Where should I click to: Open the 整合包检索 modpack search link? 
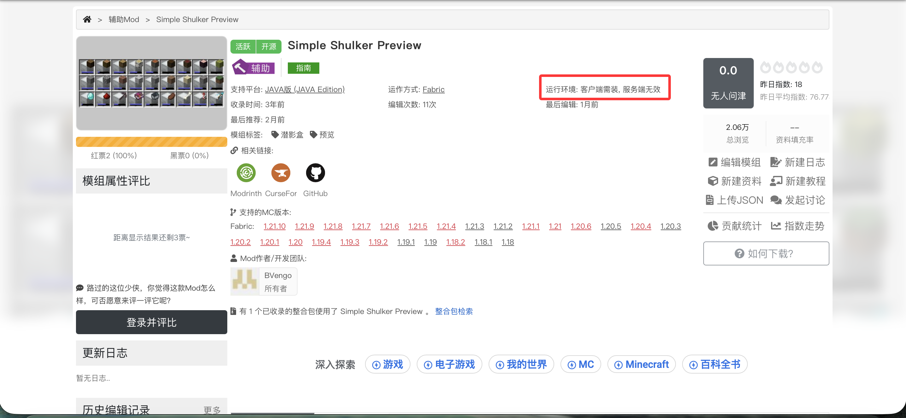point(454,311)
